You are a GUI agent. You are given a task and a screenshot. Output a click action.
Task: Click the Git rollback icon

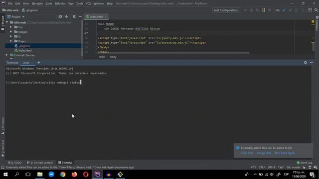point(303,10)
